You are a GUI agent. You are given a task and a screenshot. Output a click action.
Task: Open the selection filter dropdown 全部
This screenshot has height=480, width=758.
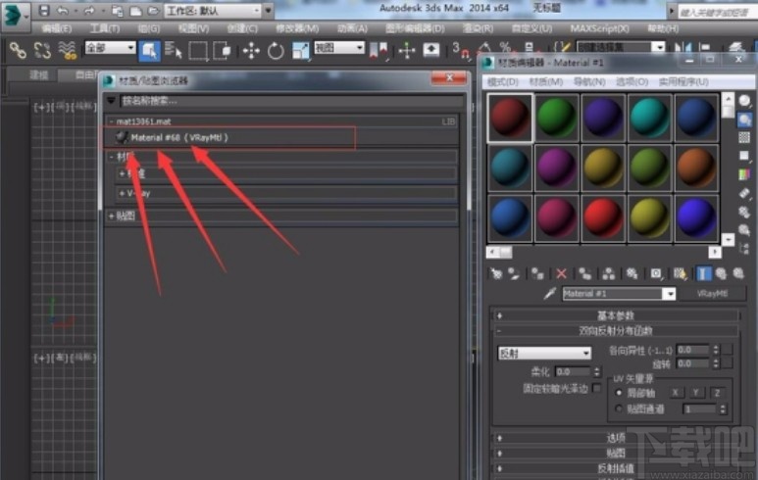point(110,47)
